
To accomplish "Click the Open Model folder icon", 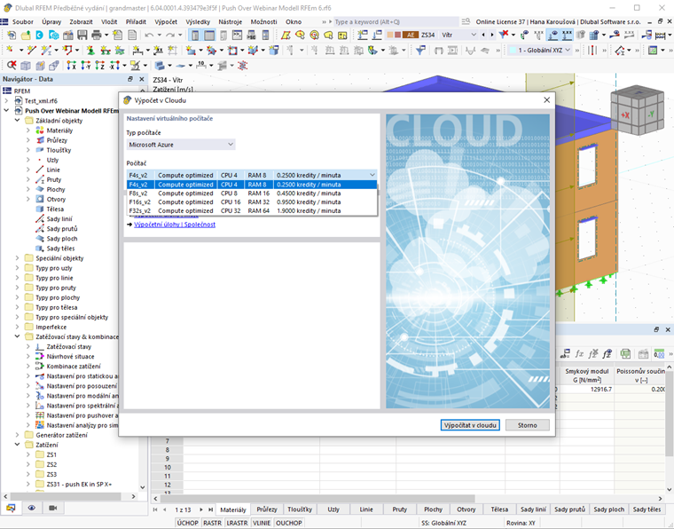I will 26,36.
